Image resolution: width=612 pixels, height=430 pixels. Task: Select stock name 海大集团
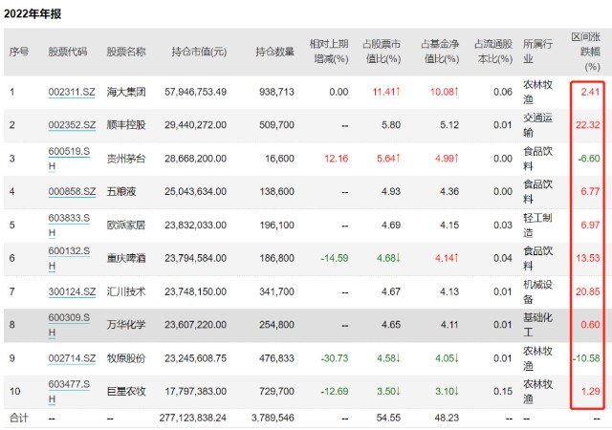pyautogui.click(x=126, y=92)
